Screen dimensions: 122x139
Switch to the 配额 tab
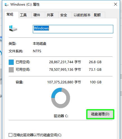pyautogui.click(x=97, y=15)
